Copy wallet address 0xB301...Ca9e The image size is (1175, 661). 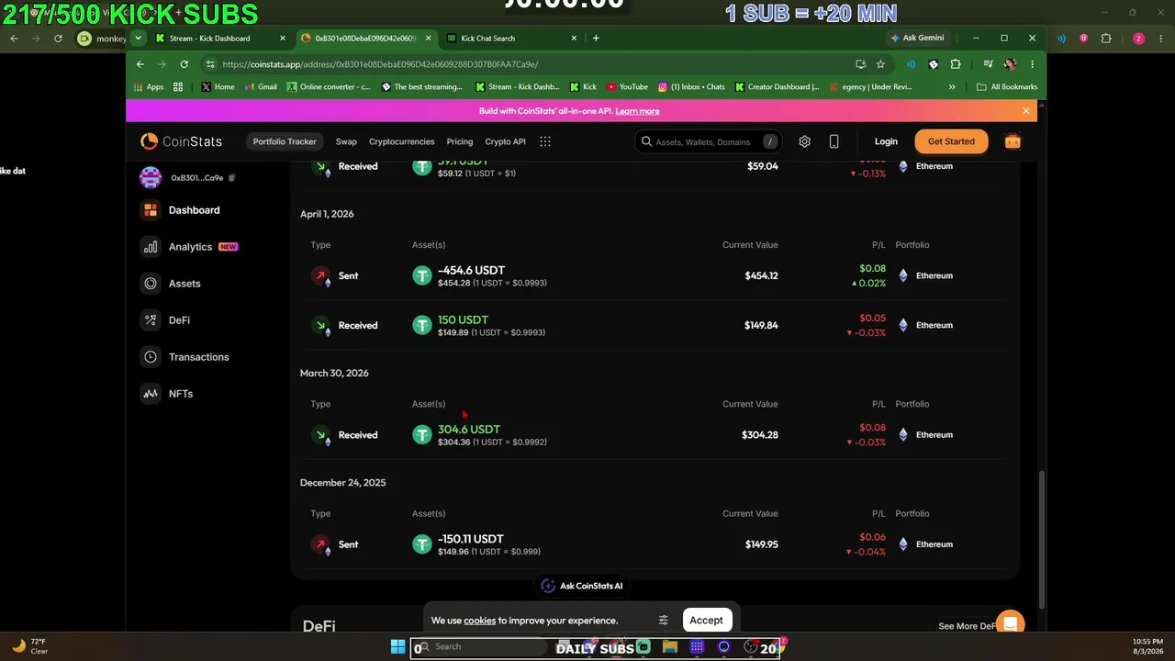coord(231,177)
